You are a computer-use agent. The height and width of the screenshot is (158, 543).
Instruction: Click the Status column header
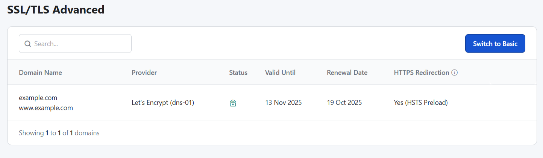[x=238, y=73]
